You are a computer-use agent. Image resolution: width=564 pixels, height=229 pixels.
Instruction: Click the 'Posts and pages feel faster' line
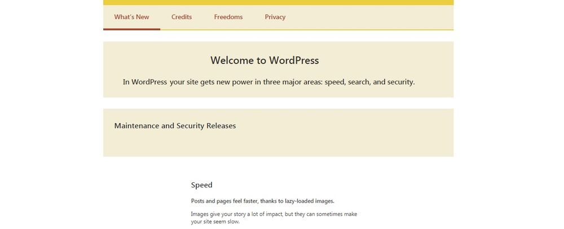262,201
